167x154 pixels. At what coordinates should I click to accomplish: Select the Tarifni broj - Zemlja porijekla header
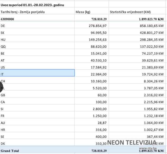pyautogui.click(x=23, y=12)
